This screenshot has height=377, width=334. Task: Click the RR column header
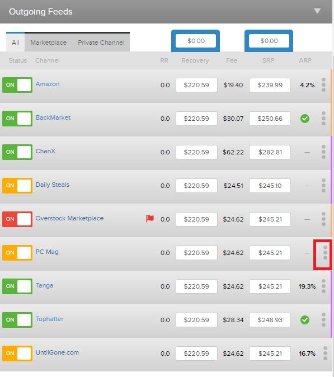point(164,60)
